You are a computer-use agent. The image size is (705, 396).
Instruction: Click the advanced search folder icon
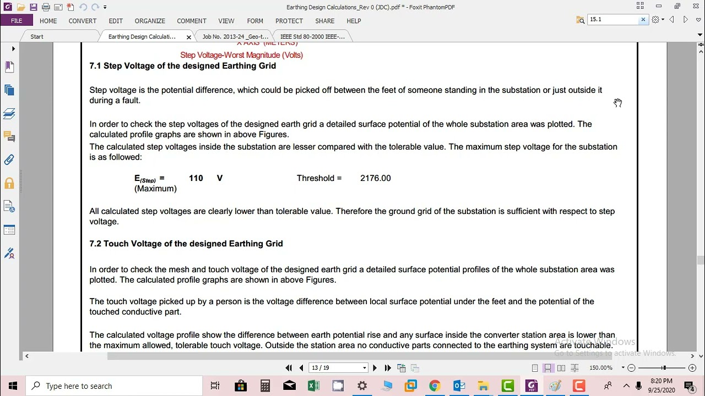[x=581, y=20]
